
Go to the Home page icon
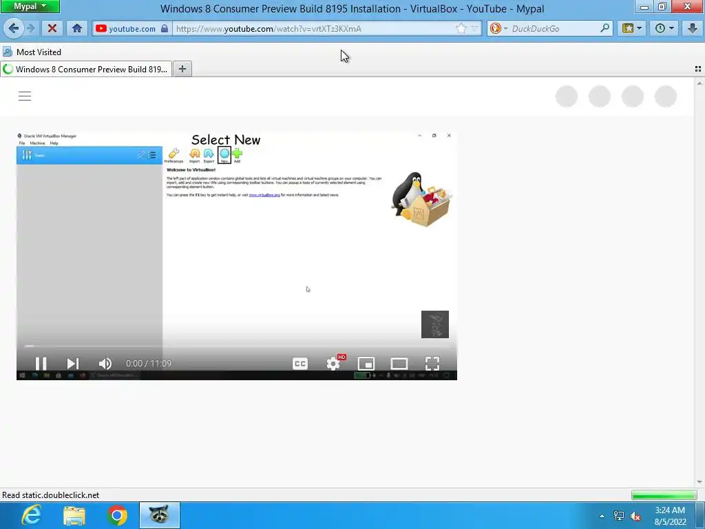click(77, 28)
